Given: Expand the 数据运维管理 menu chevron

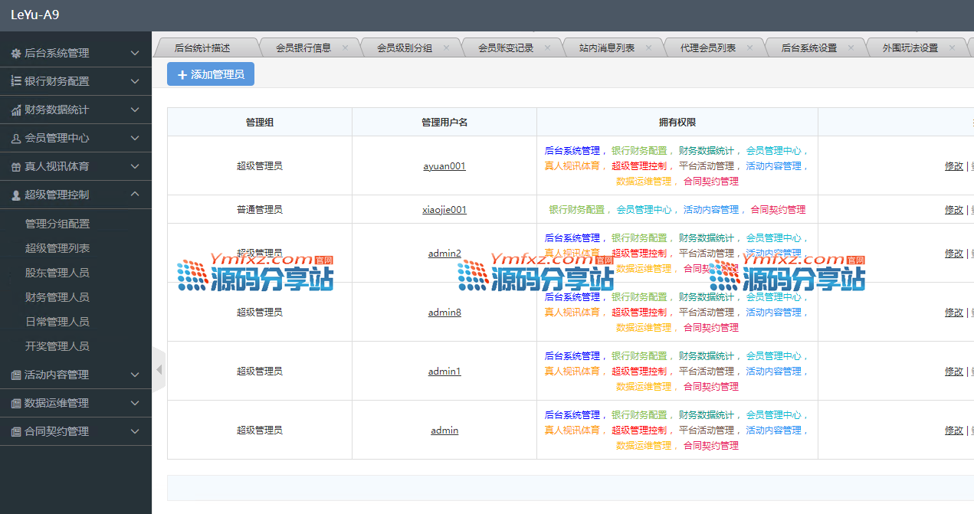Looking at the screenshot, I should (x=135, y=403).
